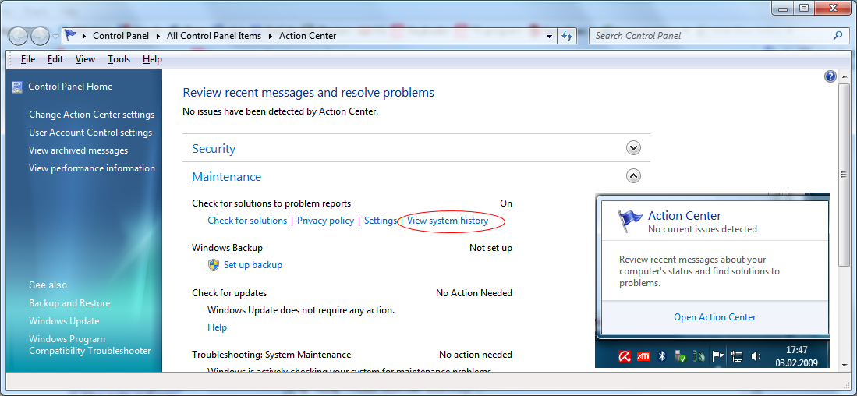857x396 pixels.
Task: Click the Action Center flag in the popup
Action: coord(629,221)
